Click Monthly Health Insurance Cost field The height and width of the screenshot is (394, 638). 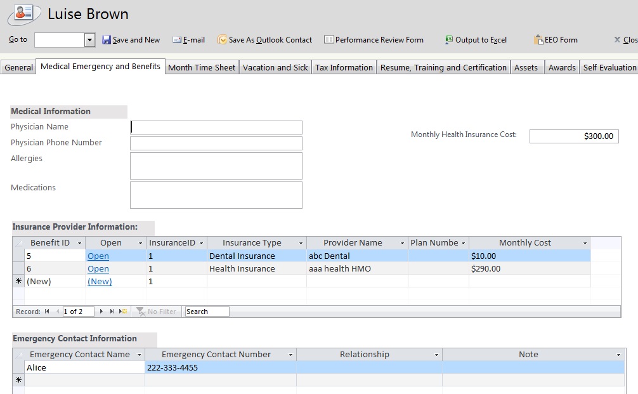[574, 136]
